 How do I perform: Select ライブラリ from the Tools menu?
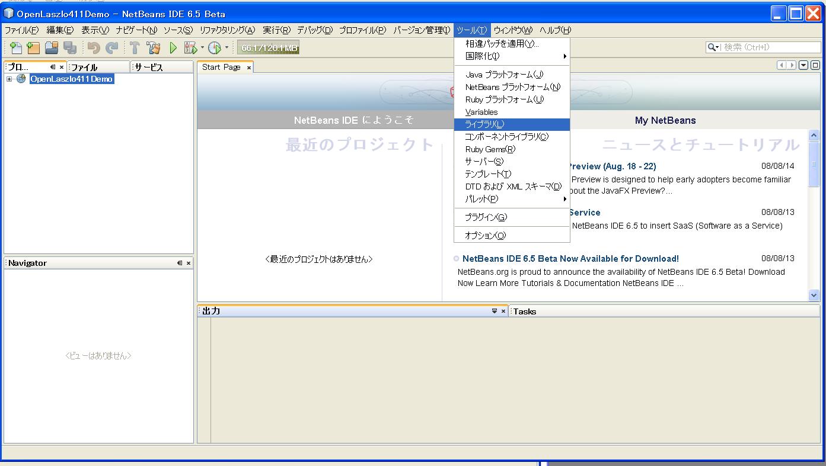coord(512,124)
